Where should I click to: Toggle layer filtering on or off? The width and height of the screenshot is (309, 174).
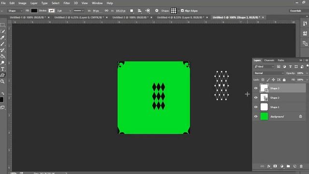click(x=307, y=66)
